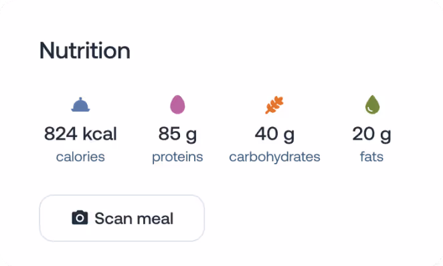
Task: Select the calories label
Action: (x=80, y=157)
